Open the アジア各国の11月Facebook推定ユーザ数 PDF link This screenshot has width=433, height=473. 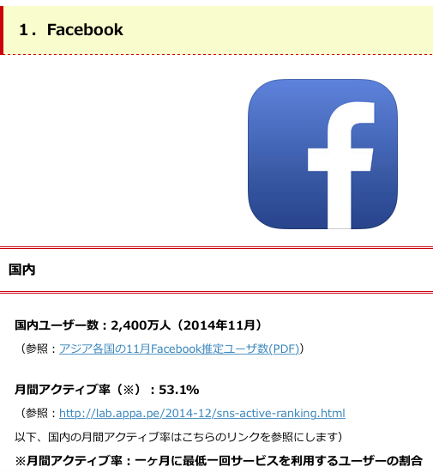179,349
